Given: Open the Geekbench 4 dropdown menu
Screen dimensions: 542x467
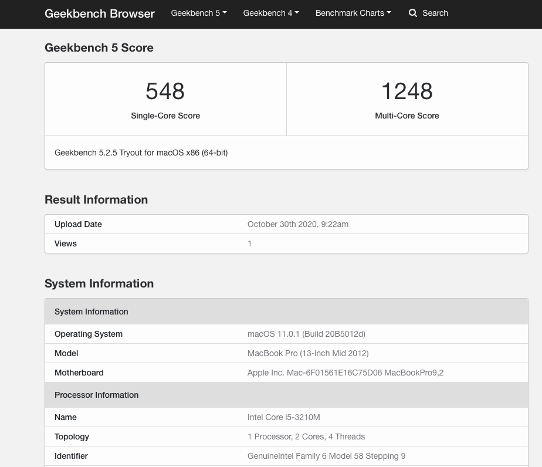Looking at the screenshot, I should pos(271,13).
